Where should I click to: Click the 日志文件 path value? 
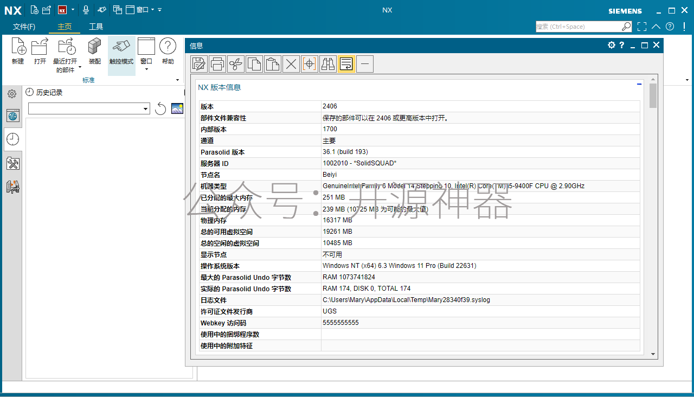click(406, 300)
